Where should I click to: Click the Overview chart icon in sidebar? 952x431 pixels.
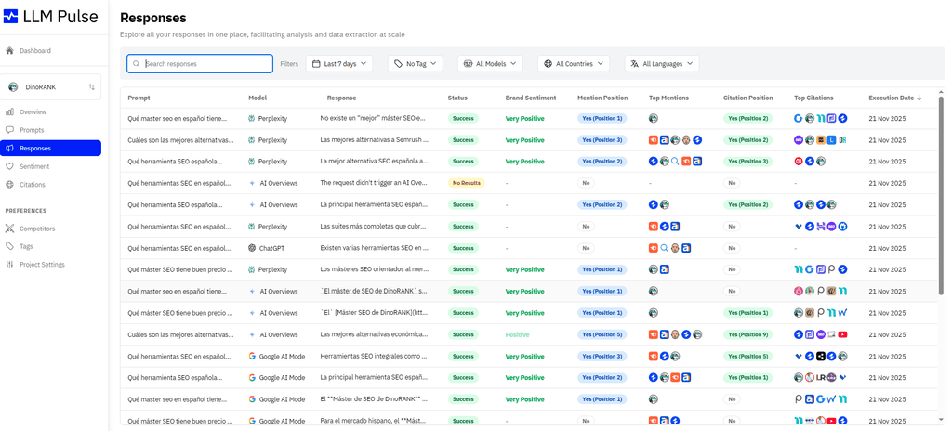(x=10, y=112)
